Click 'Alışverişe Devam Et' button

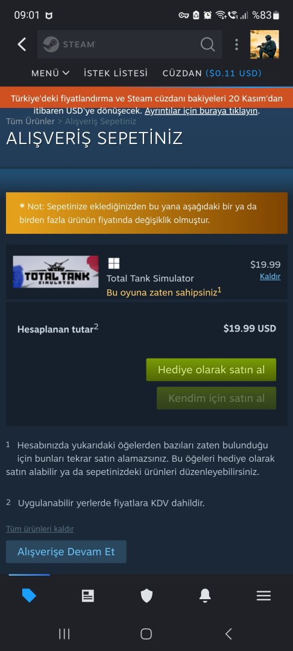66,552
